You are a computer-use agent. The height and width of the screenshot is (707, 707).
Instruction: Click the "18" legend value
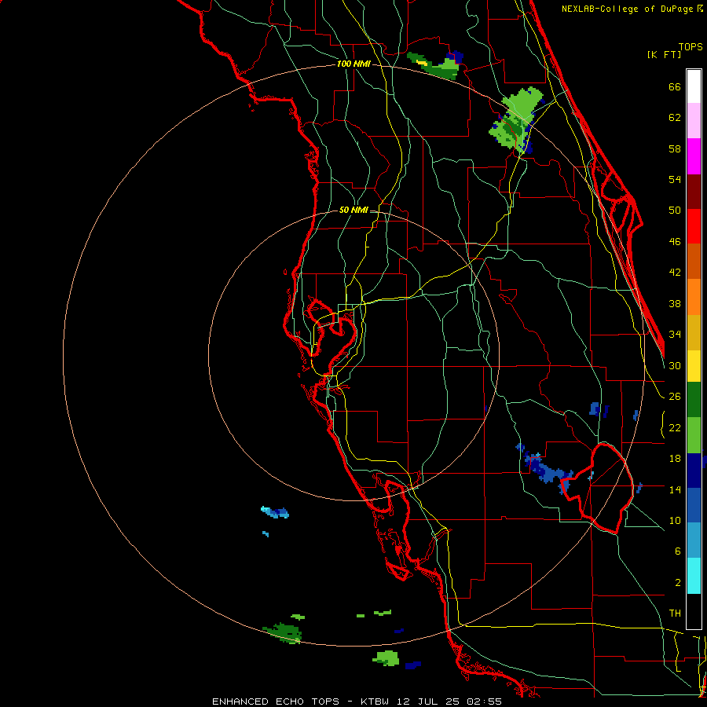pyautogui.click(x=675, y=459)
